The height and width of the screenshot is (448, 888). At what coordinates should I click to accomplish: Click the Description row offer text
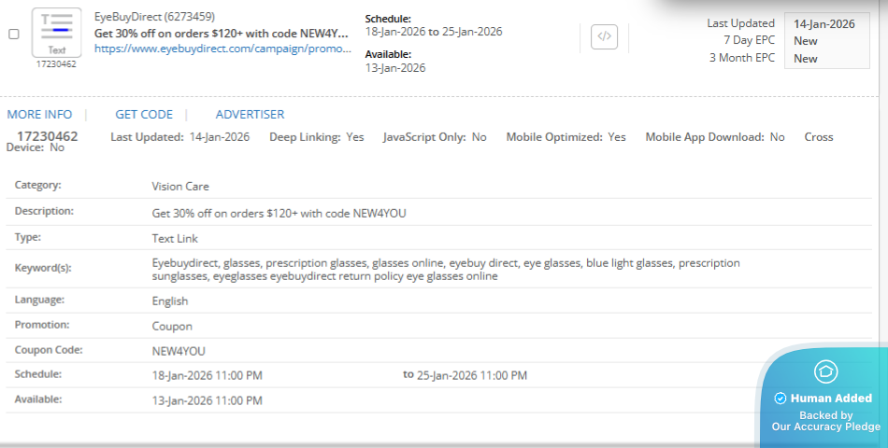(279, 213)
